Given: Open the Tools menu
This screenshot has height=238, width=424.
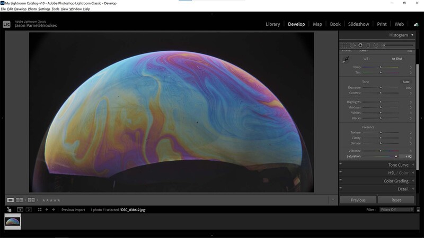Looking at the screenshot, I should [56, 9].
